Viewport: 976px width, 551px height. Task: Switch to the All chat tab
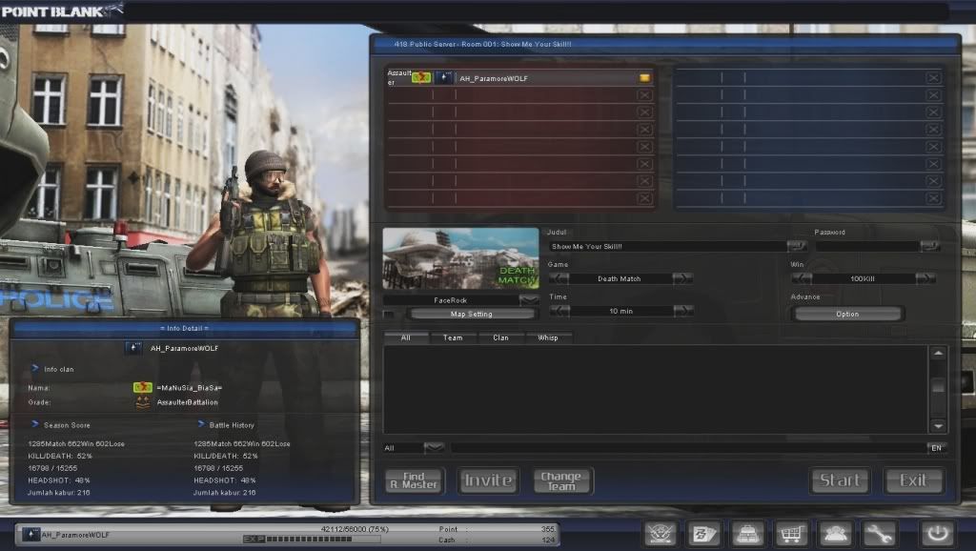click(406, 337)
